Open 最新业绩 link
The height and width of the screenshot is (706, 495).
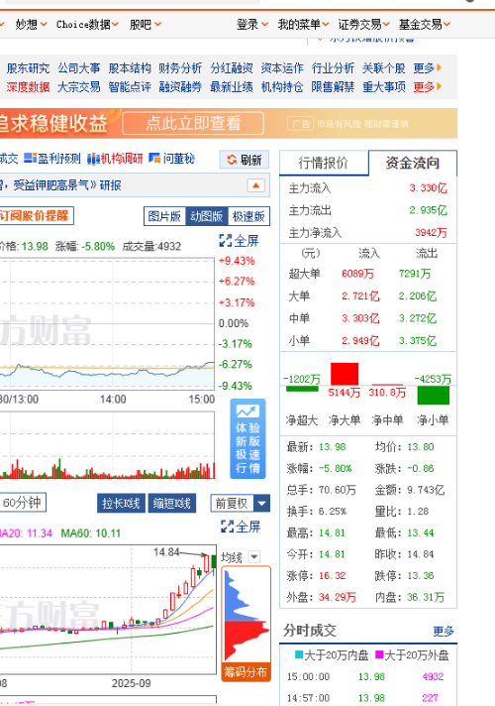click(231, 86)
